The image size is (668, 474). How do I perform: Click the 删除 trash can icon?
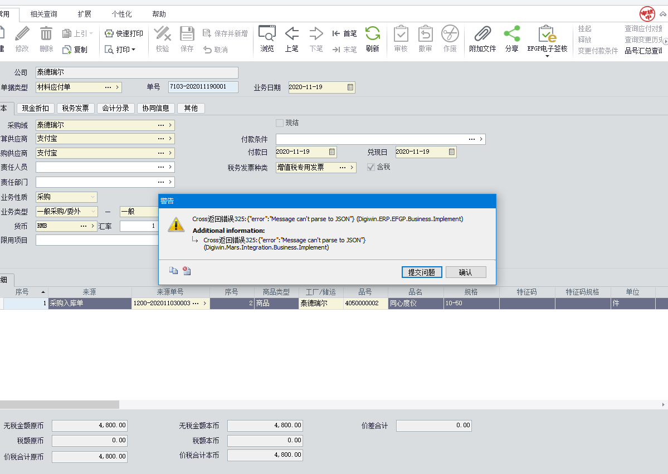click(46, 33)
